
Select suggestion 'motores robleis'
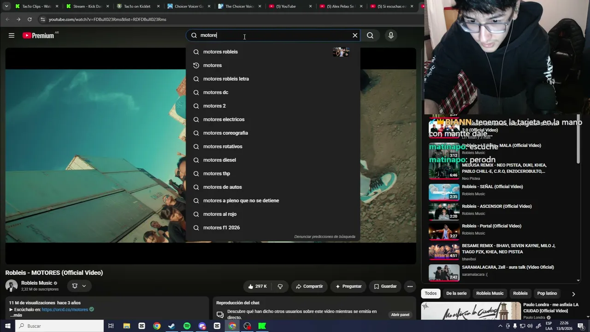[x=273, y=52]
